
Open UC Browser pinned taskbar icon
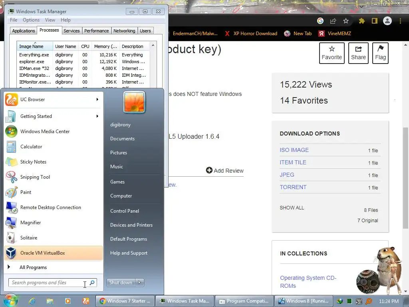(86, 301)
